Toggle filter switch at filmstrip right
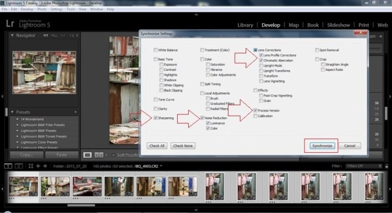This screenshot has width=392, height=213. (387, 166)
